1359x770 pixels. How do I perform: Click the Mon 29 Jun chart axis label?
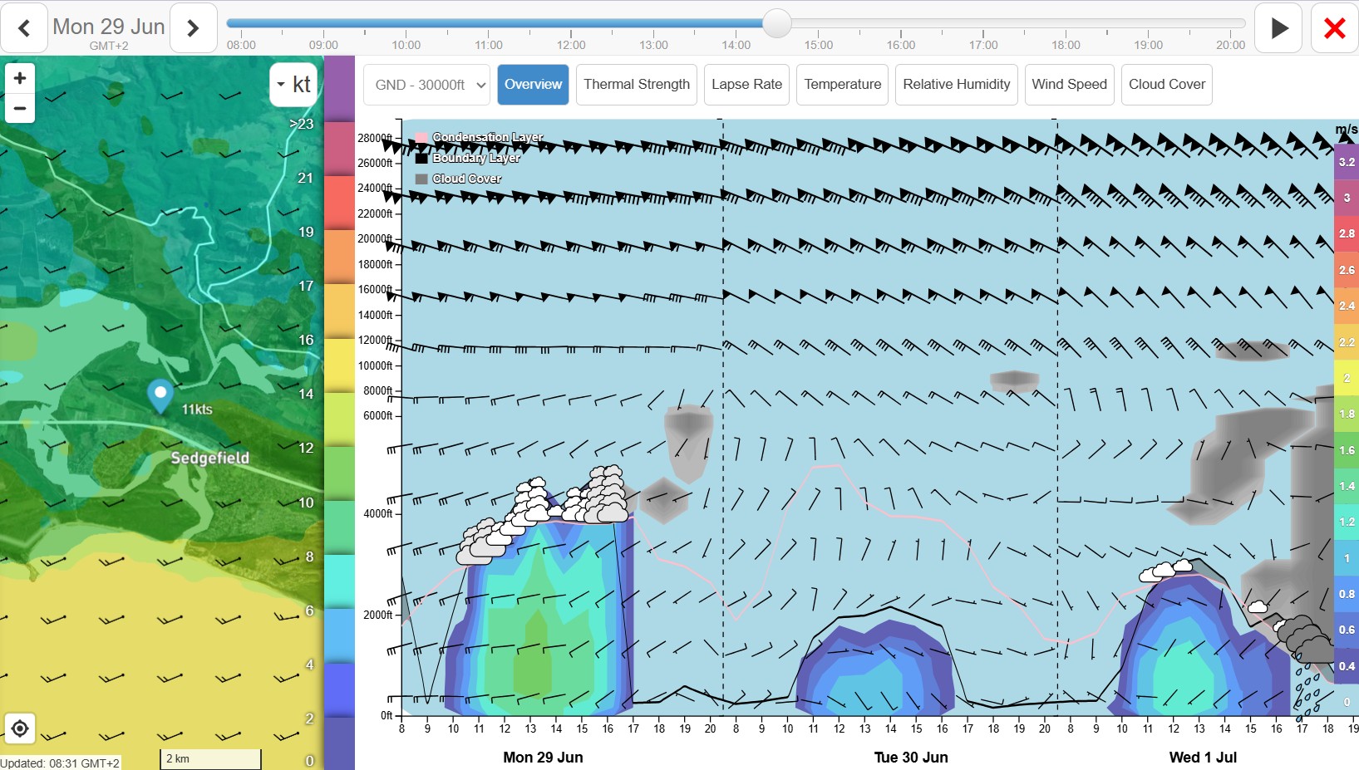pyautogui.click(x=543, y=757)
